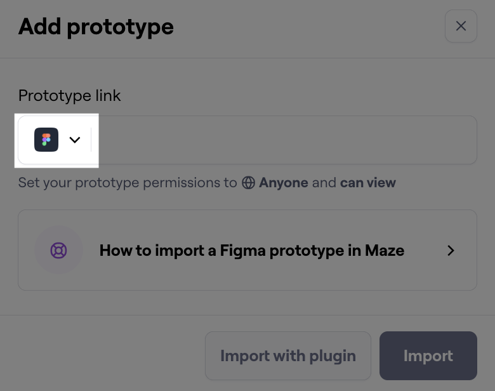This screenshot has width=495, height=391.
Task: Click the divider beside the dropdown chevron
Action: click(x=91, y=140)
